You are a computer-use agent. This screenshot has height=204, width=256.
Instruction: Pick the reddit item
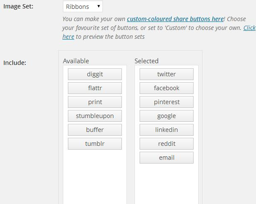pos(167,144)
